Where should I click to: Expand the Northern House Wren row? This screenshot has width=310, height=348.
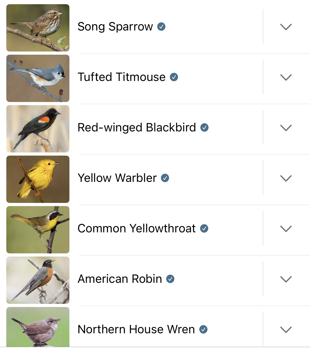click(x=286, y=330)
